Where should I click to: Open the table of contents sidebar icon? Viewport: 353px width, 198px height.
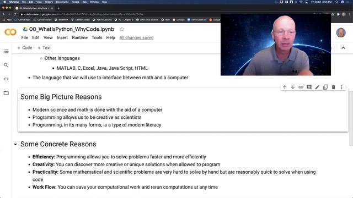(x=6, y=51)
